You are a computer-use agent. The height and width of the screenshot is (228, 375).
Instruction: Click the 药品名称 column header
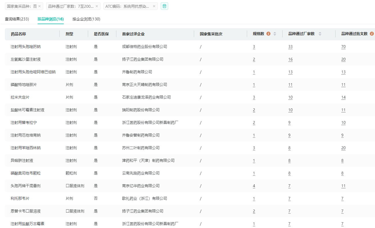click(18, 34)
